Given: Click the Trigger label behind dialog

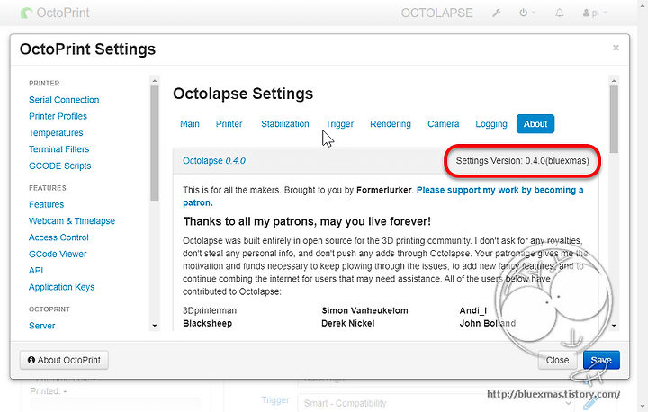Looking at the screenshot, I should click(275, 400).
